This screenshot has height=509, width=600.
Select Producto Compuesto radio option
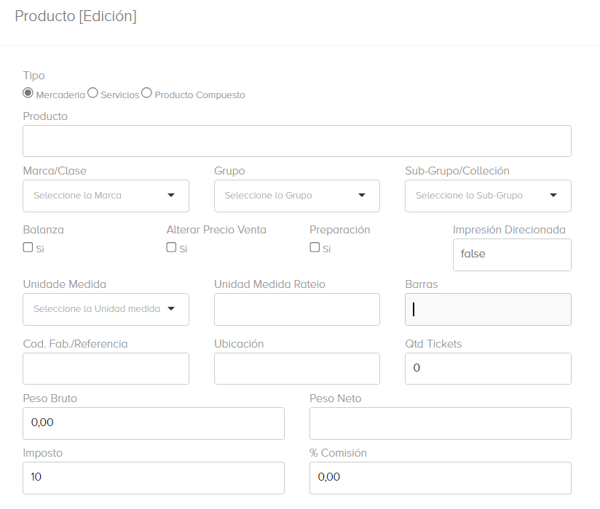(x=146, y=93)
